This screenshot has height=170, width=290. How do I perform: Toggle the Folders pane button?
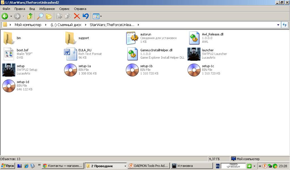point(49,16)
